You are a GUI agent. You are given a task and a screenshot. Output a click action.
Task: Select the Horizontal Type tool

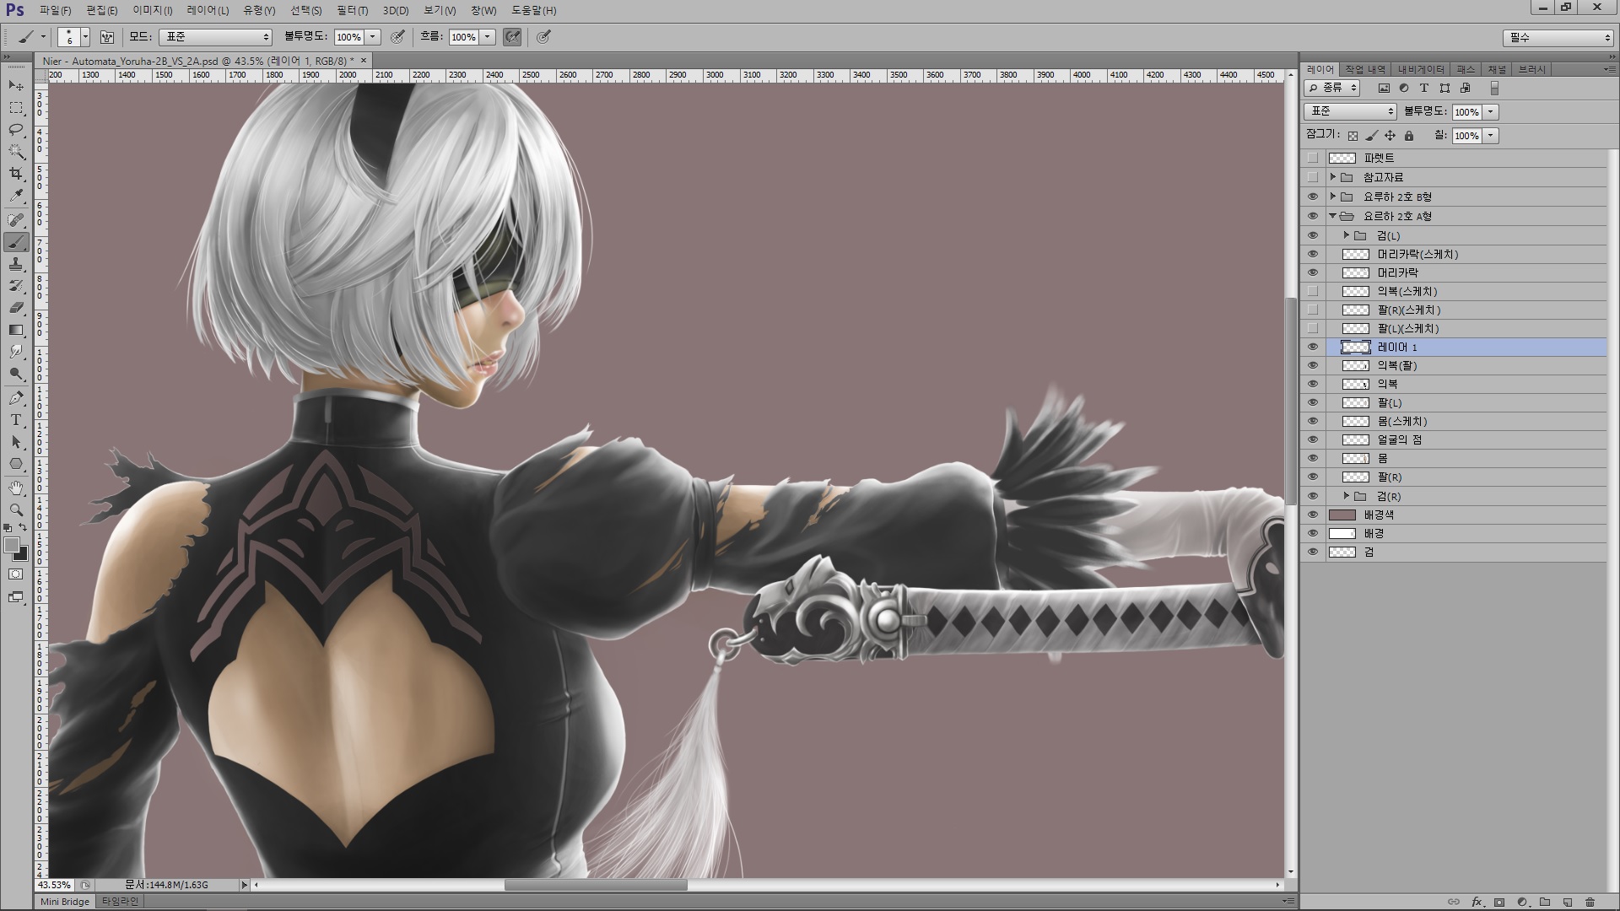(16, 420)
